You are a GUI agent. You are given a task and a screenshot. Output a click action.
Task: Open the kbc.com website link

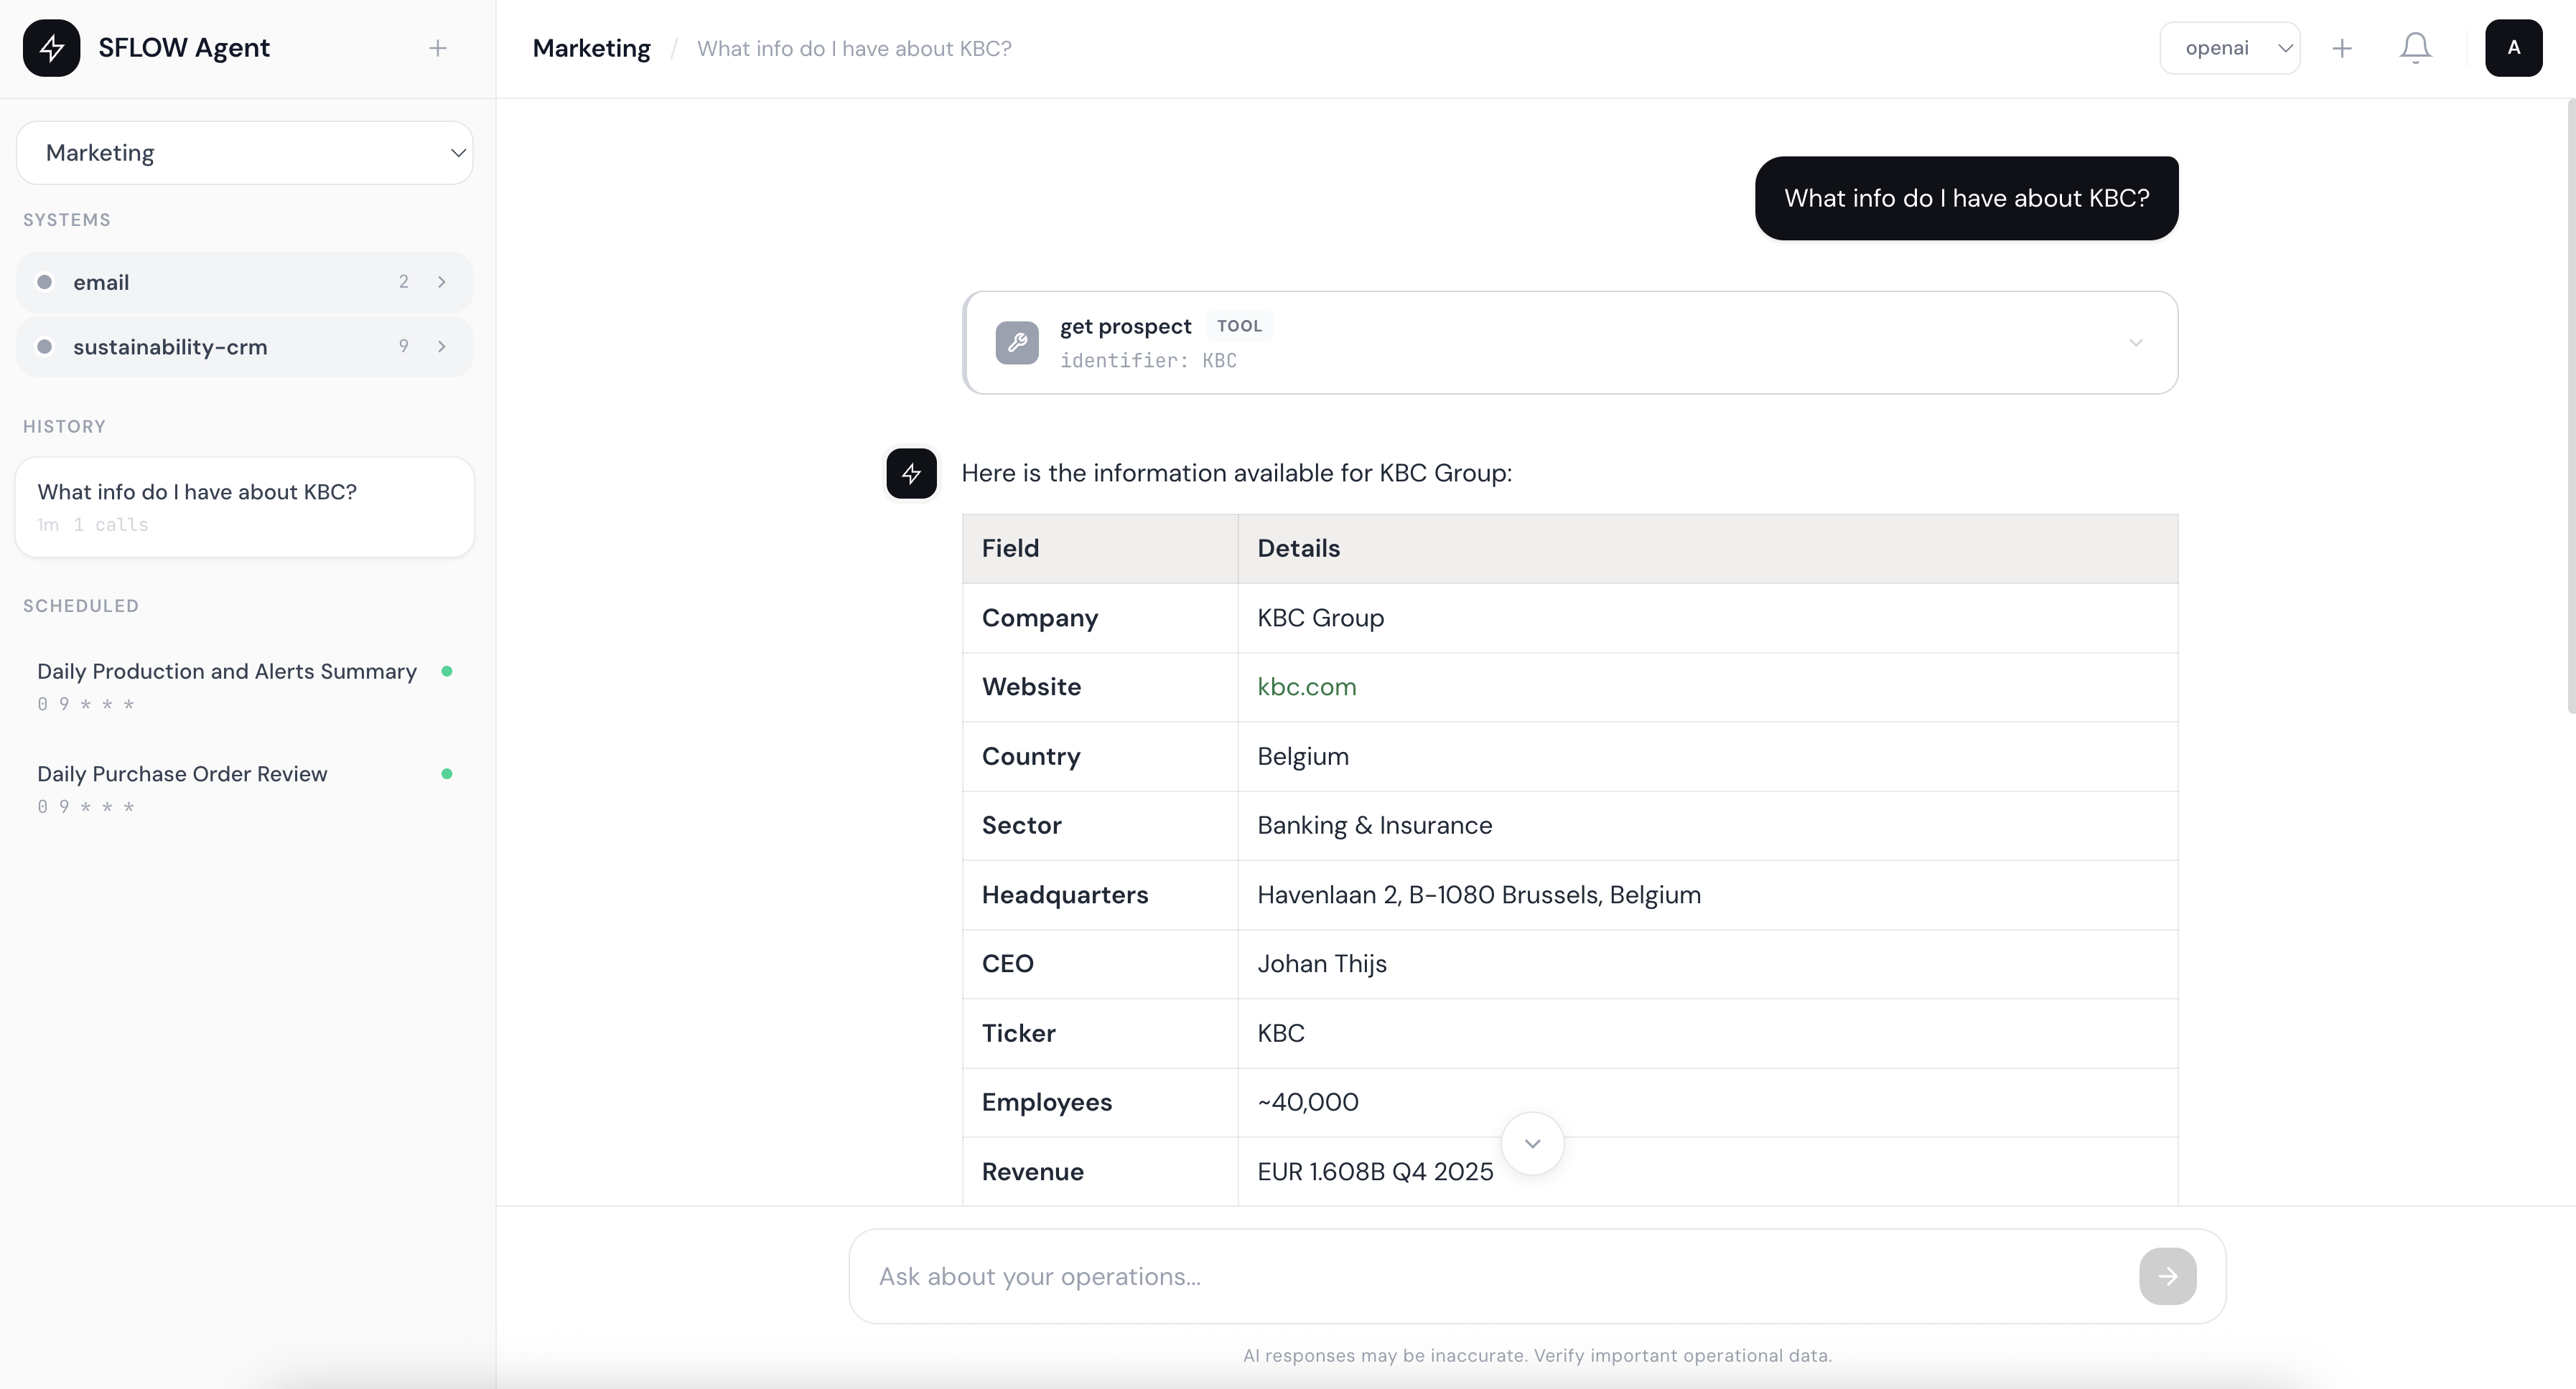[x=1306, y=687]
